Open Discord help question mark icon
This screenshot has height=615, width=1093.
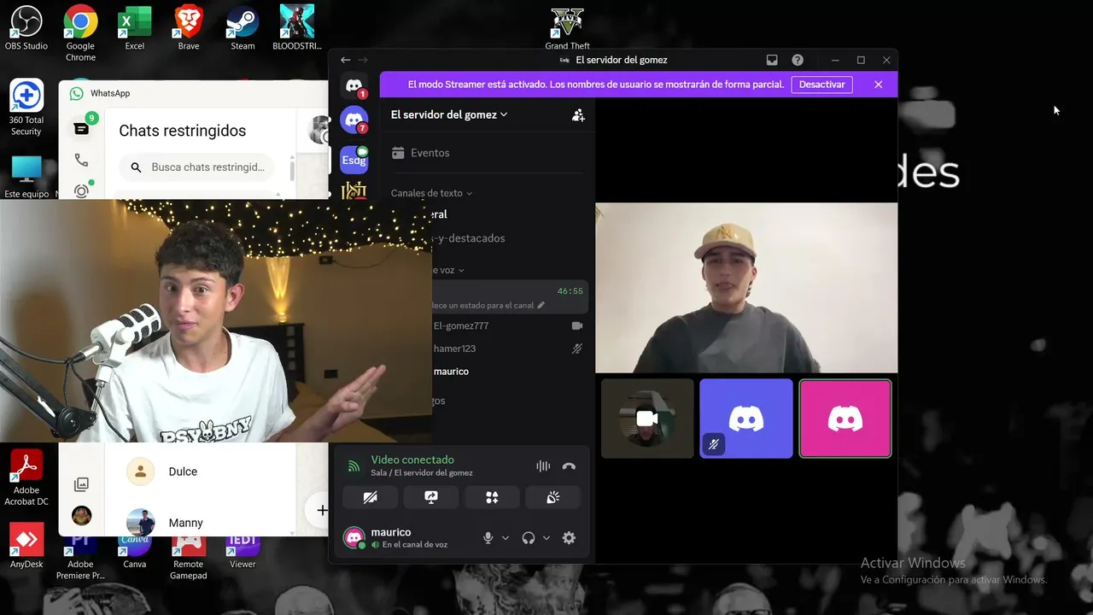pyautogui.click(x=798, y=60)
